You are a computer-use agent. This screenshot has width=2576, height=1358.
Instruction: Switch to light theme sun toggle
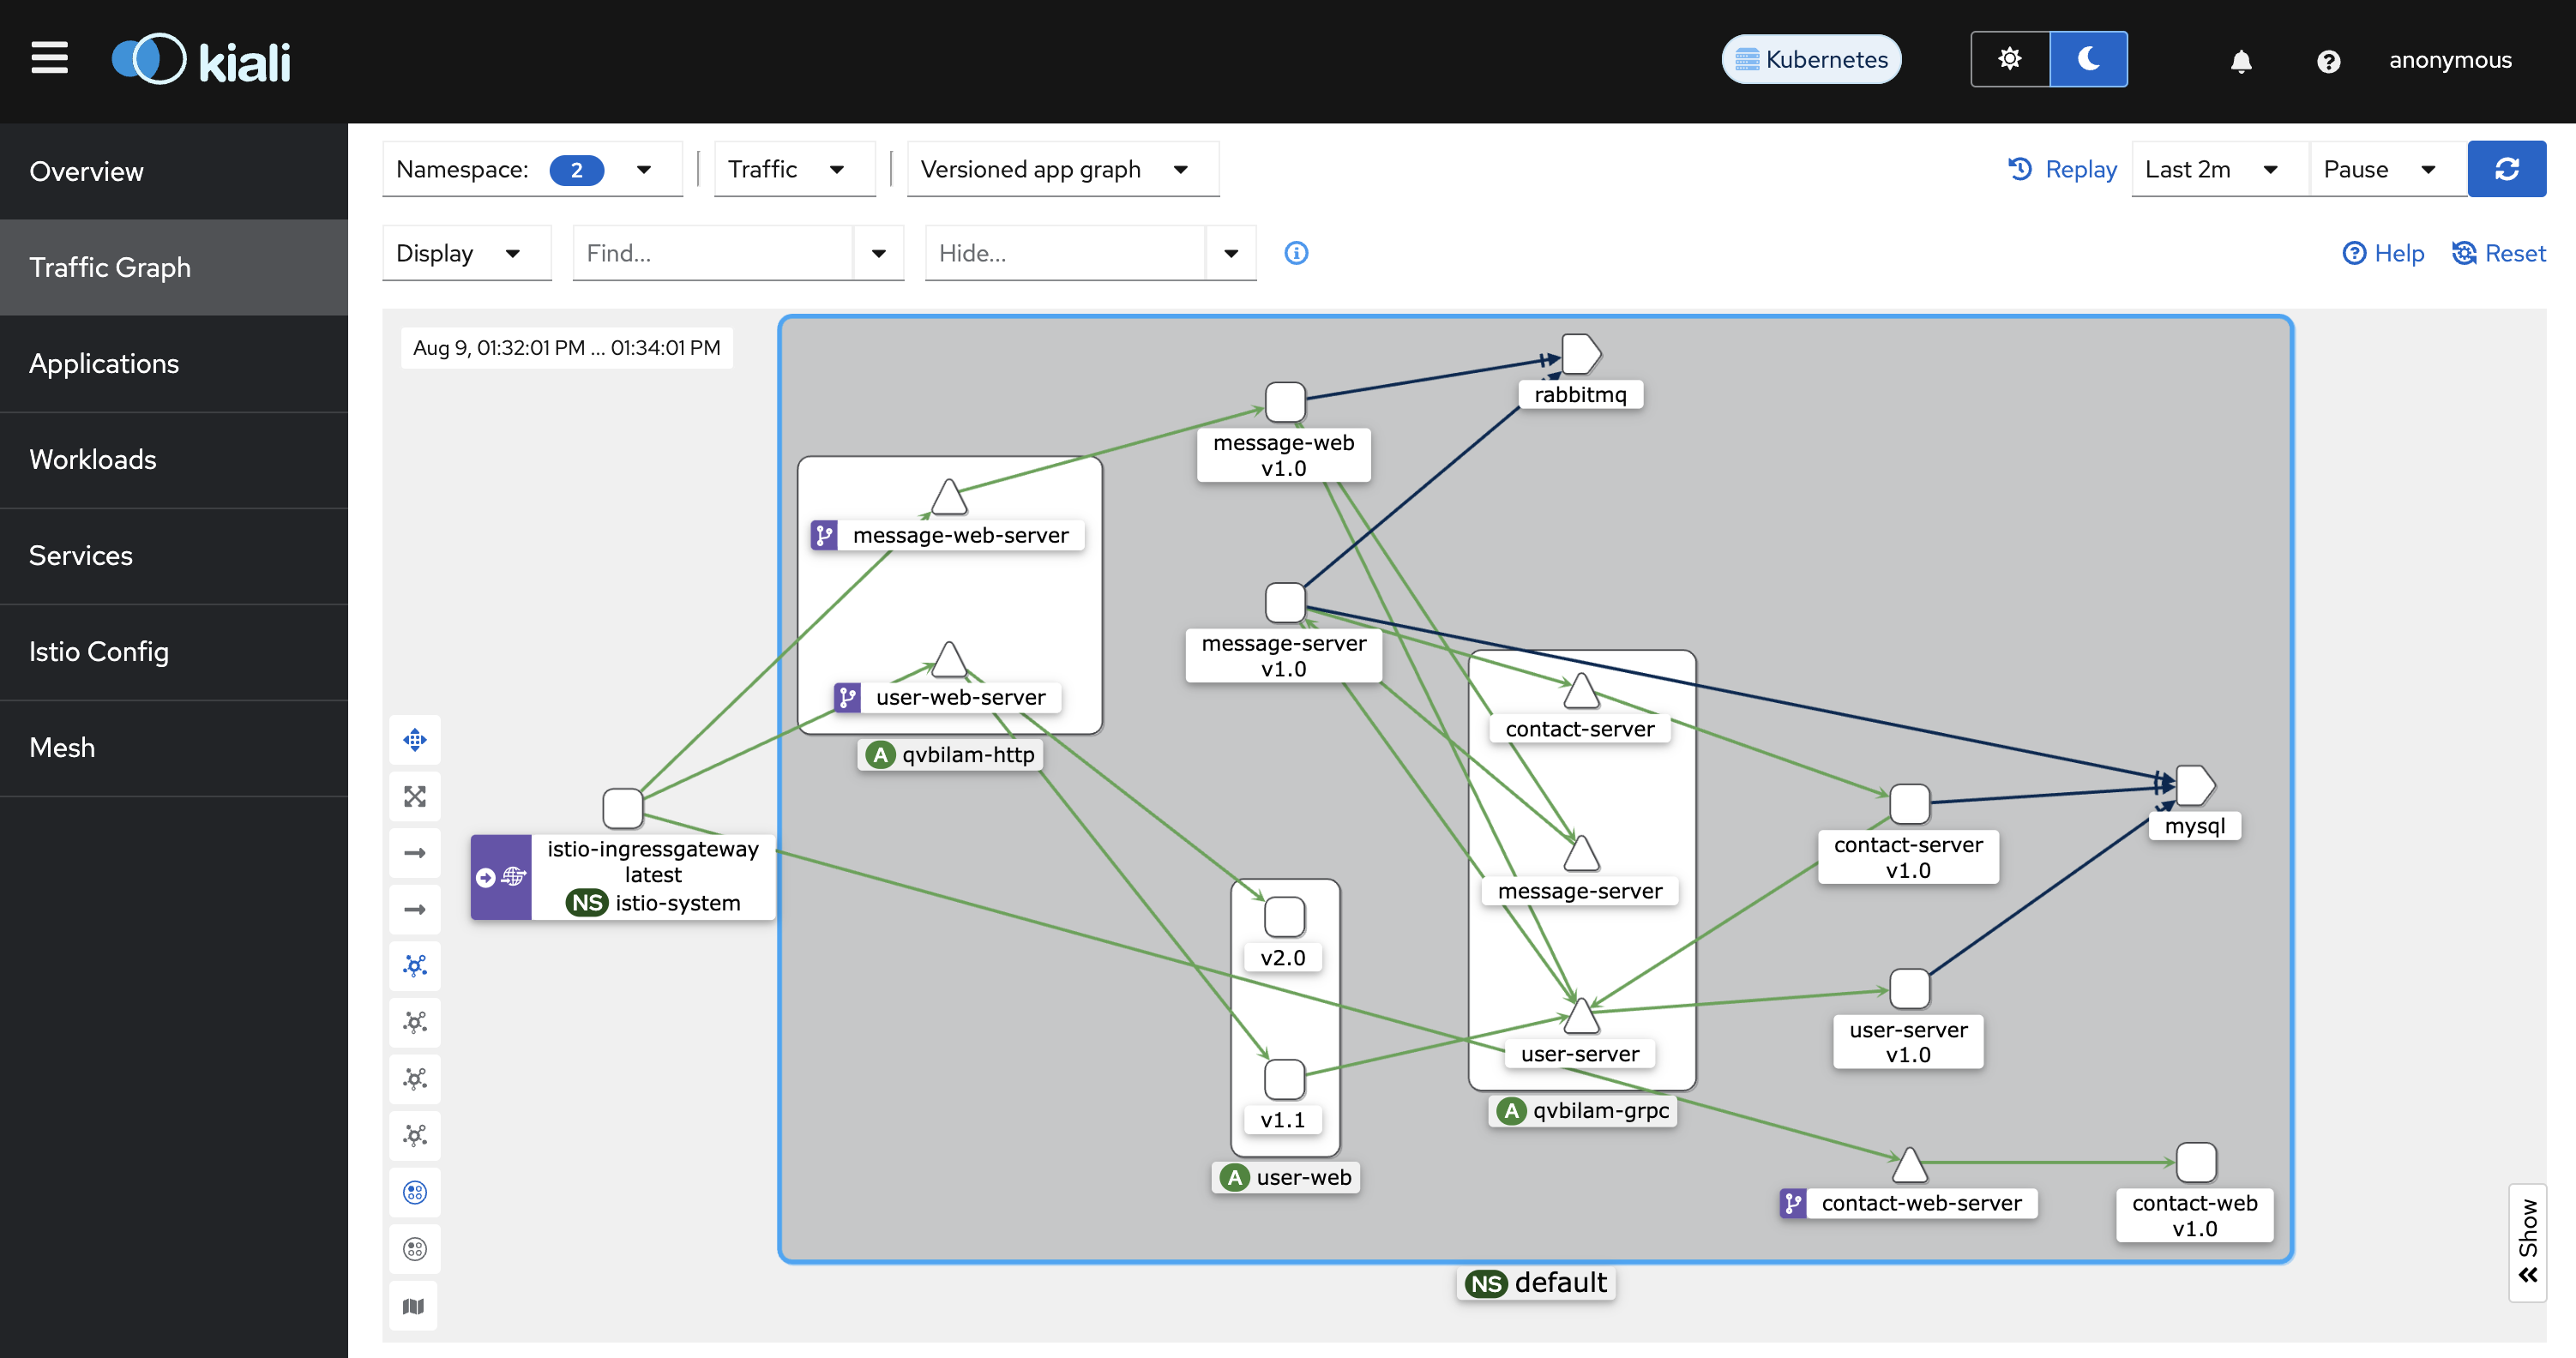tap(2009, 59)
